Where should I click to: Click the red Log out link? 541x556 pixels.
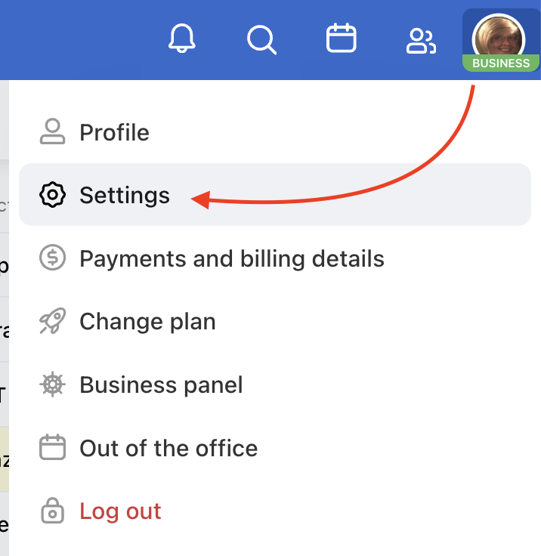point(120,511)
